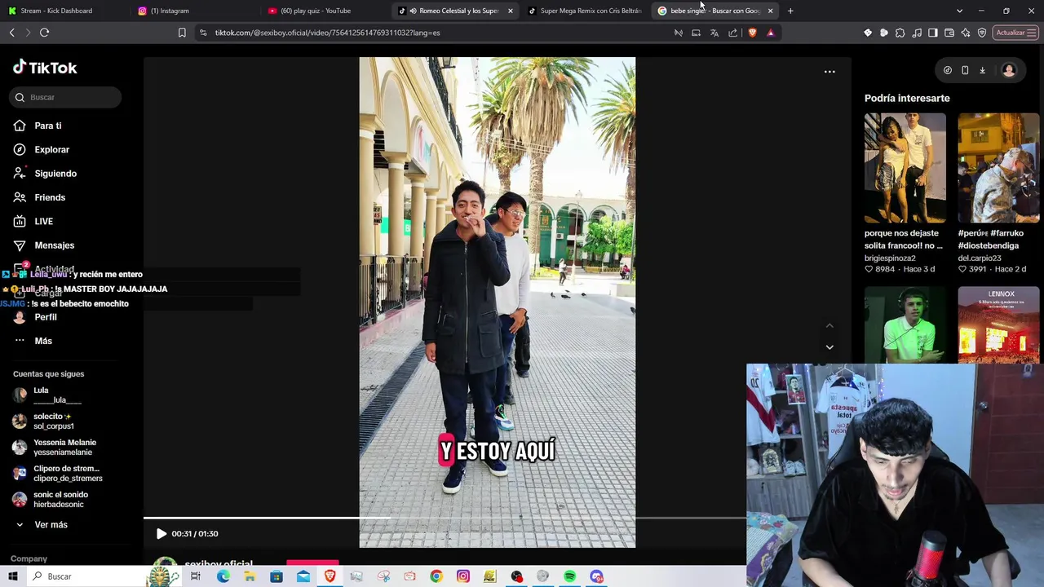Open the Mail app from the taskbar
1044x587 pixels.
[x=303, y=576]
